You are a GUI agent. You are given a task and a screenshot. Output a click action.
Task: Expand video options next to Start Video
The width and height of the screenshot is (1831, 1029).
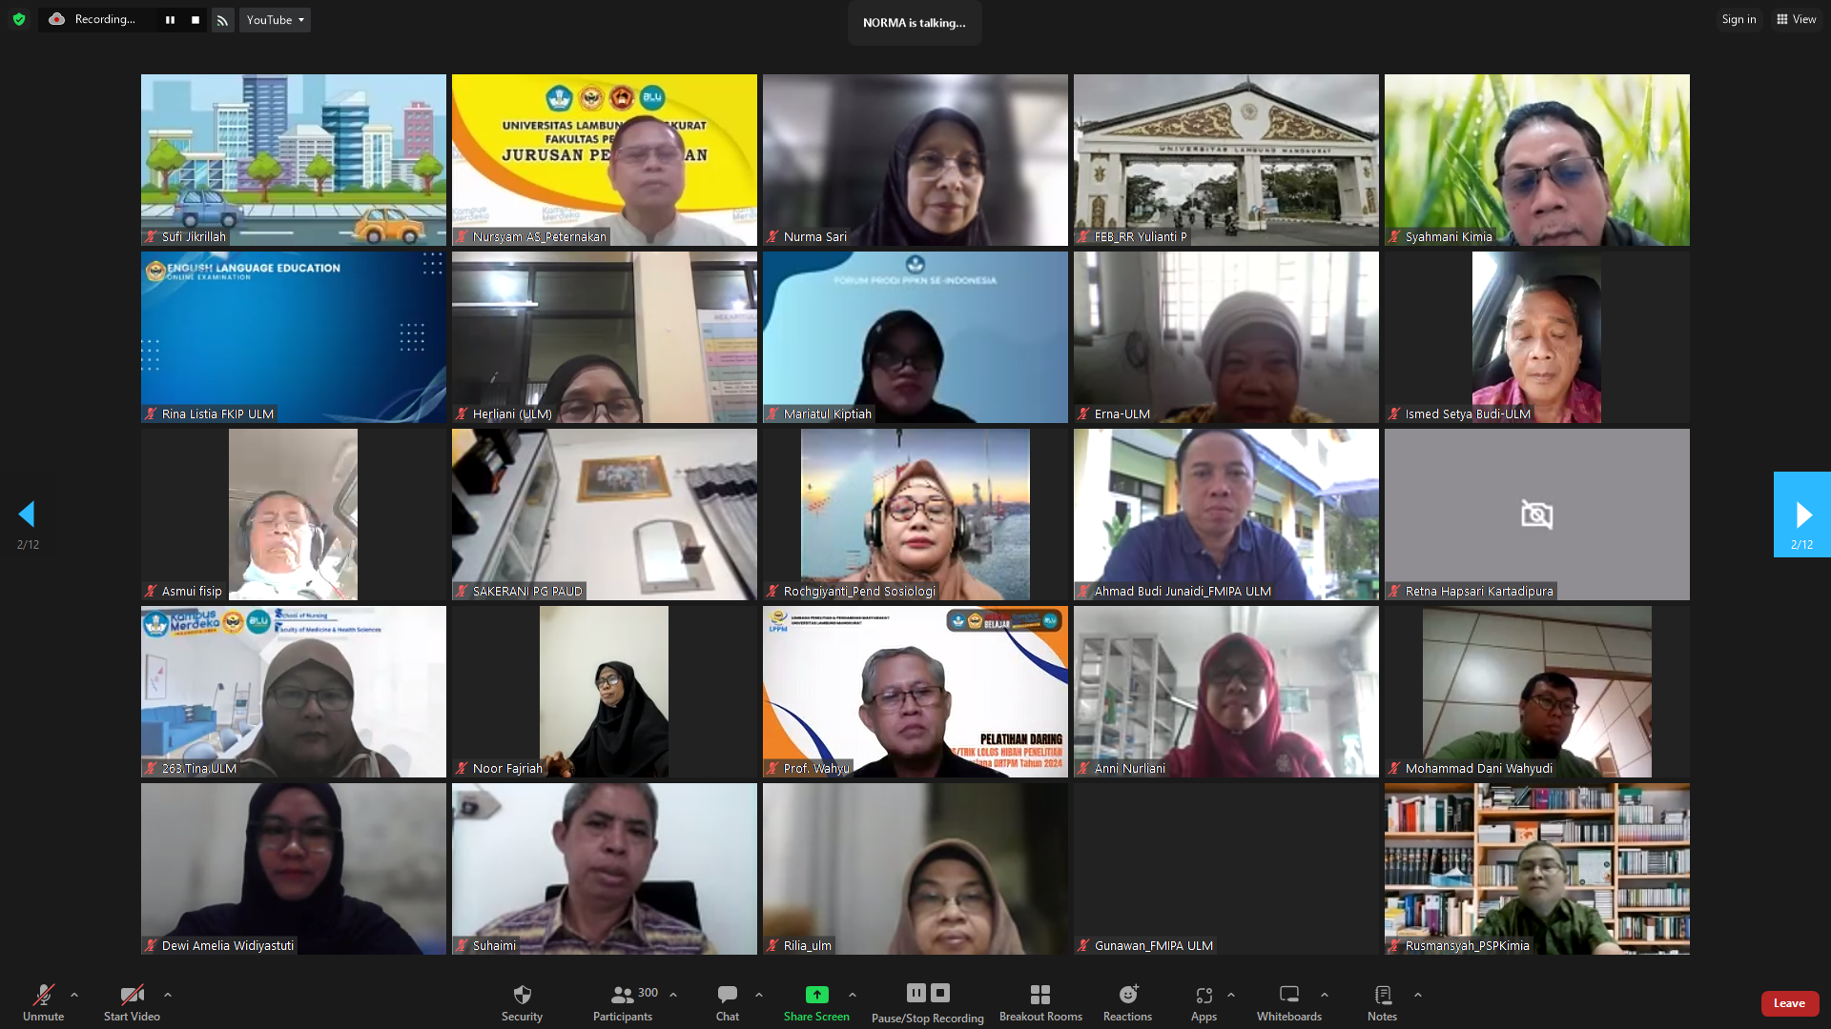coord(168,995)
